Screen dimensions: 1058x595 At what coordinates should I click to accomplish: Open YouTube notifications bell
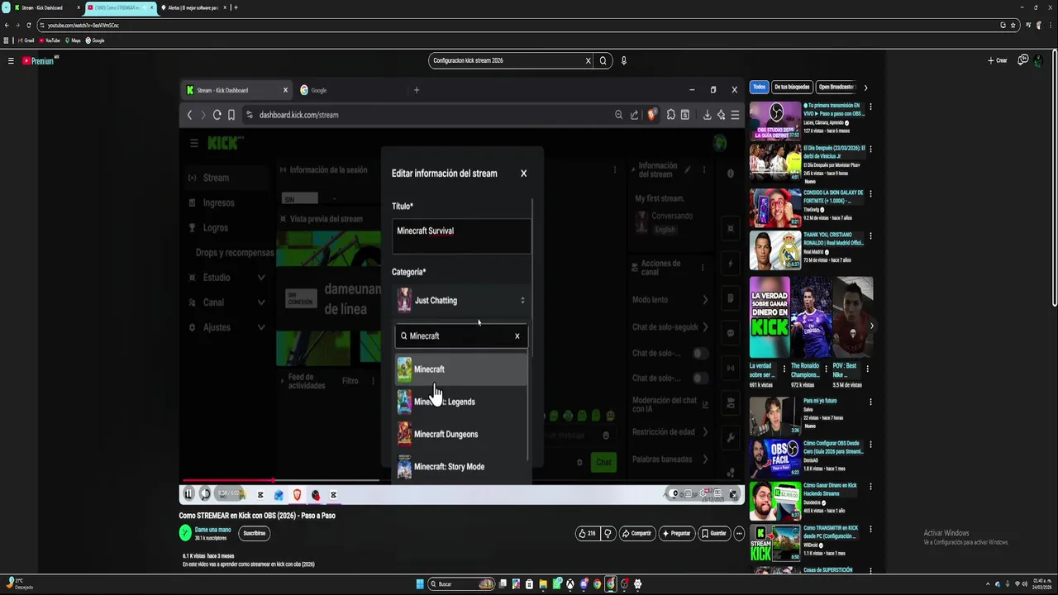(1023, 60)
